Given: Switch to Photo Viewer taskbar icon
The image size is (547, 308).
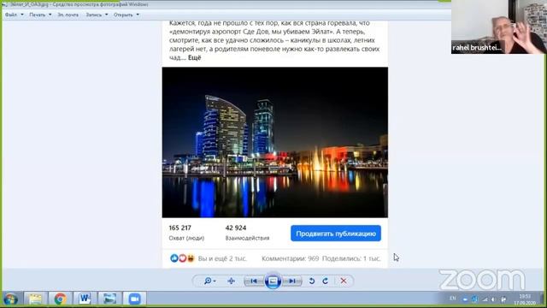Looking at the screenshot, I should pos(109,299).
